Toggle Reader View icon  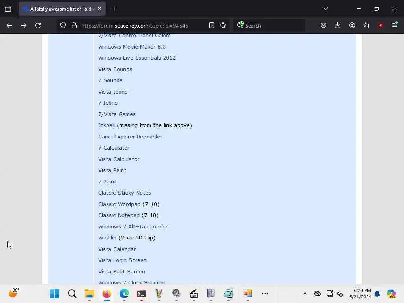pyautogui.click(x=211, y=26)
